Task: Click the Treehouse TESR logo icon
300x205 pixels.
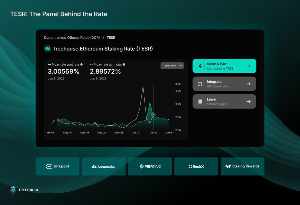Action: 47,49
